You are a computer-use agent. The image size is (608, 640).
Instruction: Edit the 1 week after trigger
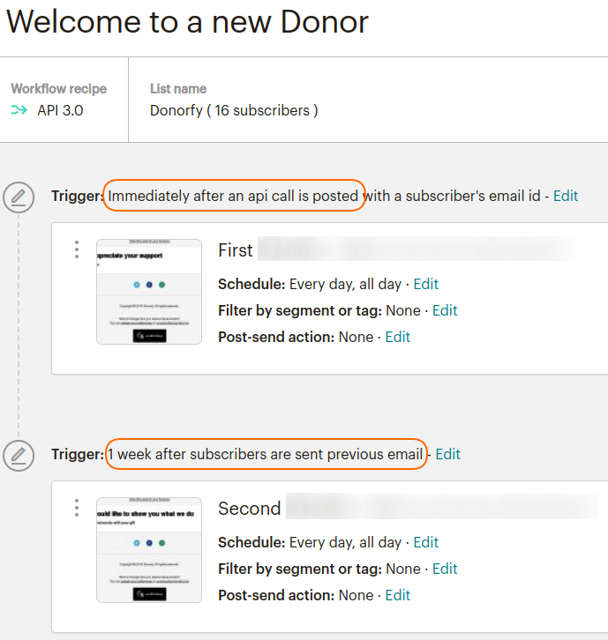click(447, 454)
